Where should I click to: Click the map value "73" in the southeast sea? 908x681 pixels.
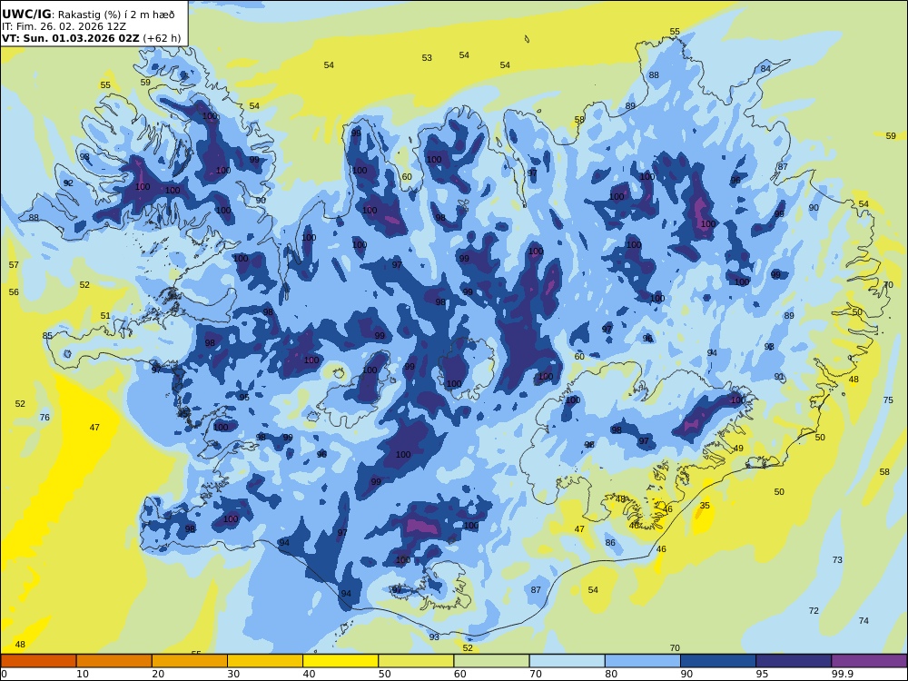[x=837, y=560]
